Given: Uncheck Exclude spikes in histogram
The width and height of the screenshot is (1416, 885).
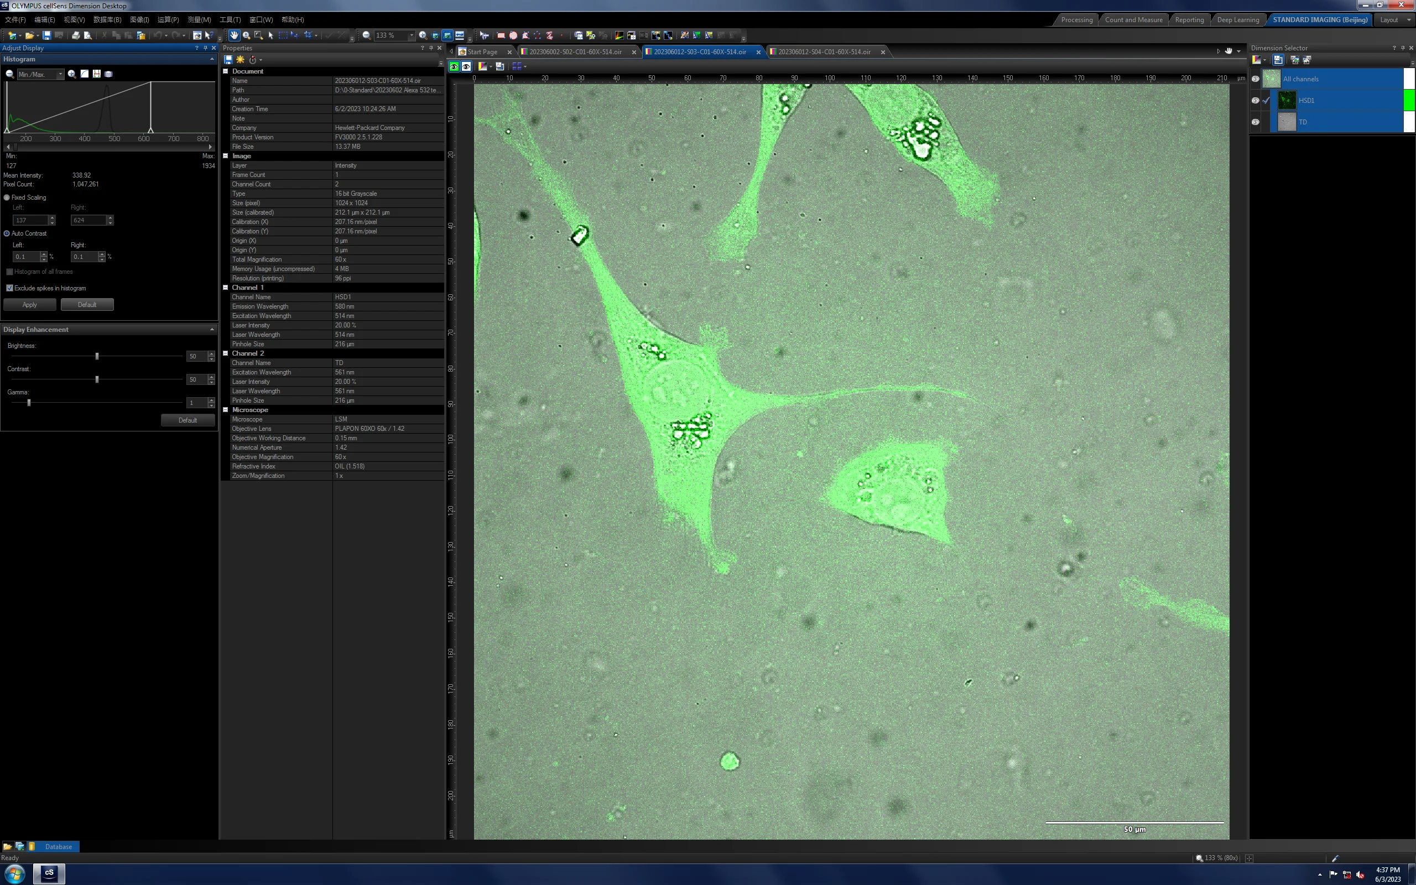Looking at the screenshot, I should [9, 288].
